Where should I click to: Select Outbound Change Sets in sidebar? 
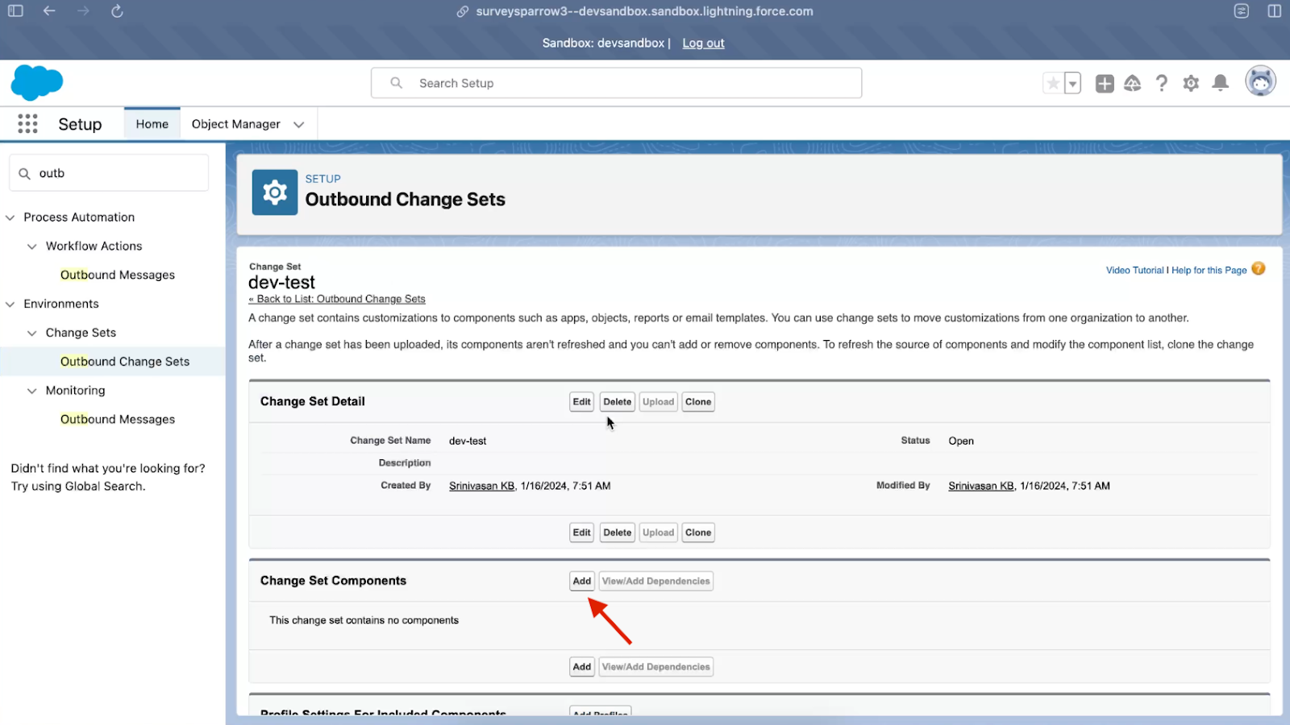[x=125, y=362]
